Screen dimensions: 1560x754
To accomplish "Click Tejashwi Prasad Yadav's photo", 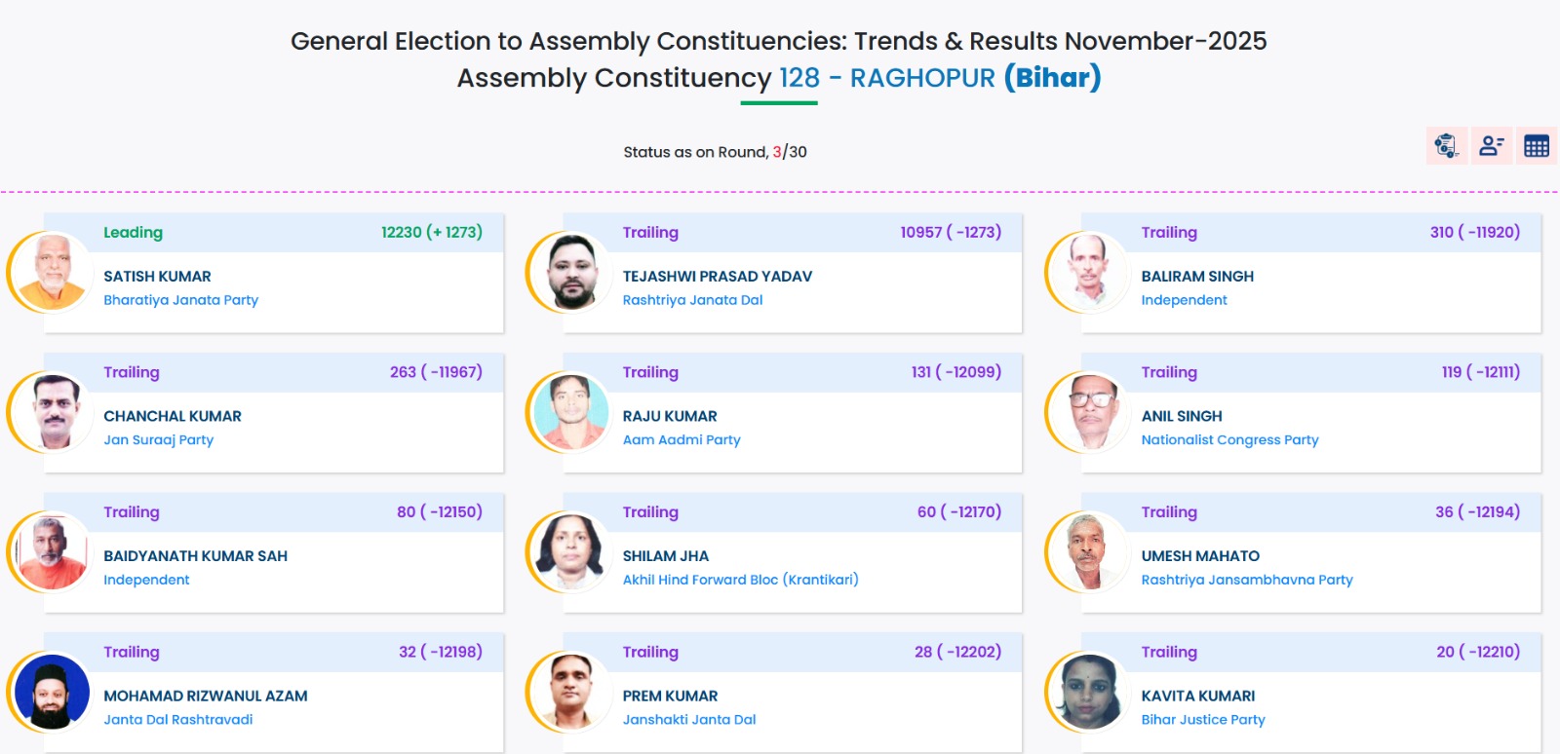I will (571, 272).
